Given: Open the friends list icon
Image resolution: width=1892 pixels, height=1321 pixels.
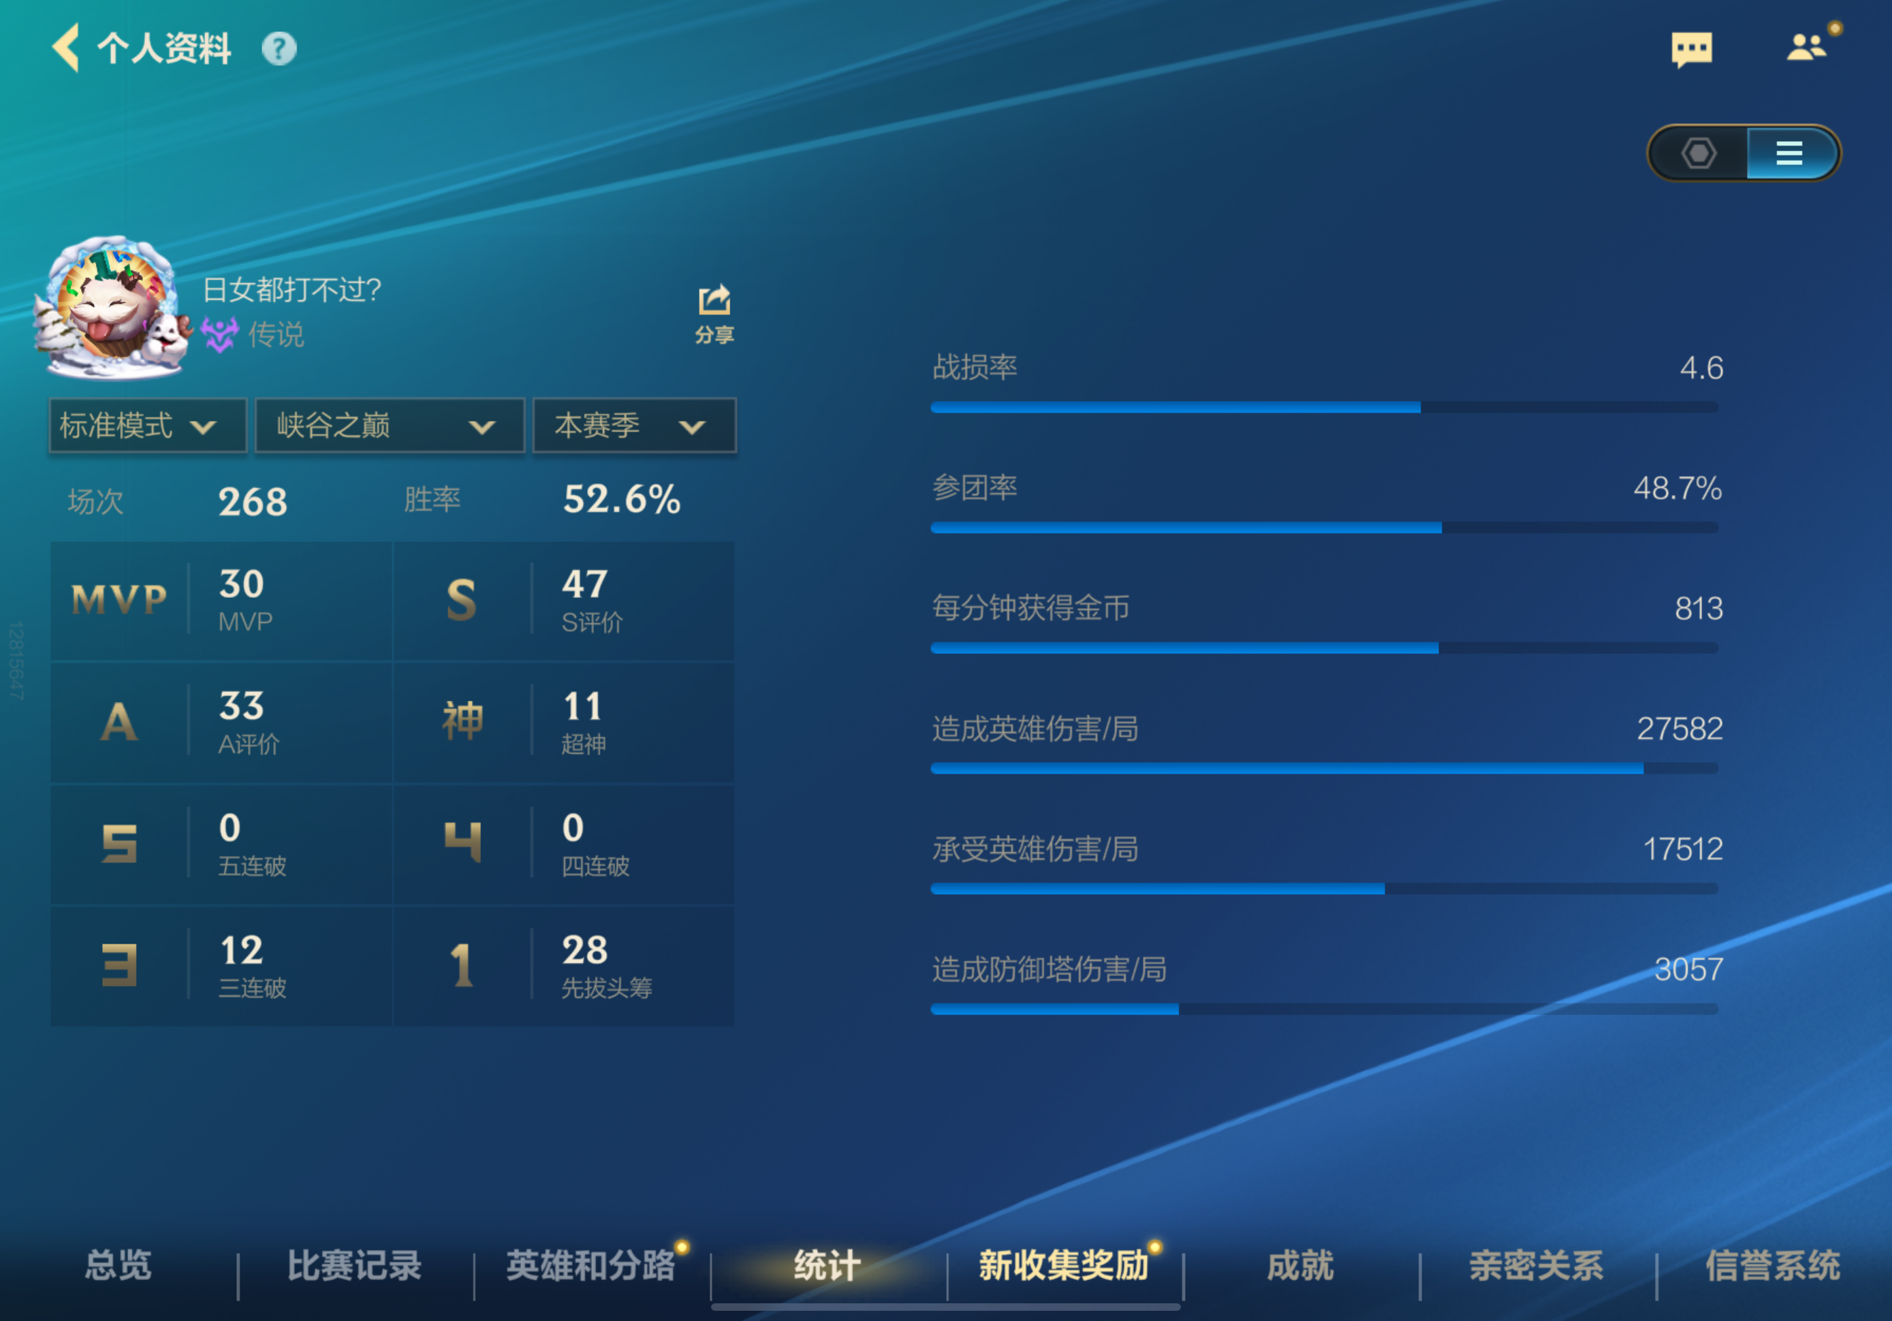Looking at the screenshot, I should click(1807, 47).
